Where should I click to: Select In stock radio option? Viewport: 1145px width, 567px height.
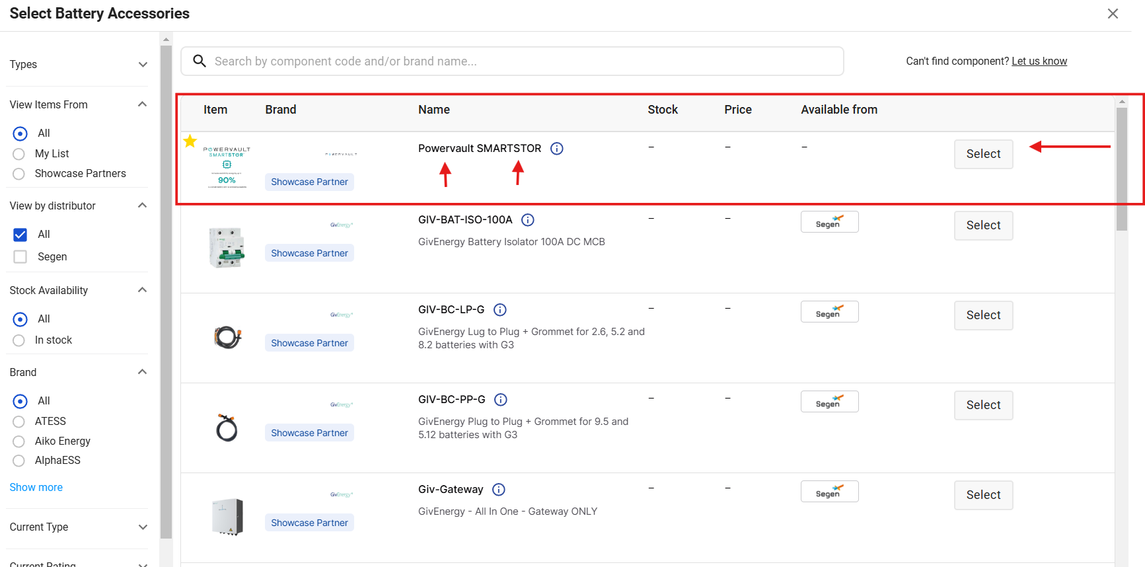click(19, 340)
